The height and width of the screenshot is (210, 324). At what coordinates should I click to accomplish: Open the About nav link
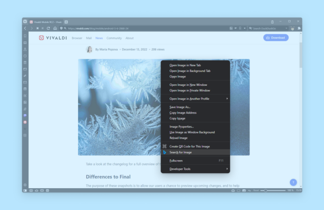coord(129,38)
